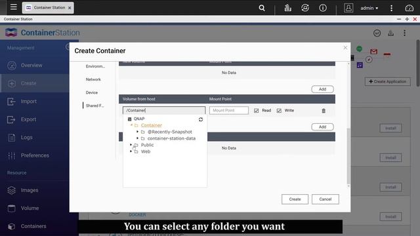Open the event notifications info icon
The image size is (420, 236).
pos(323,8)
